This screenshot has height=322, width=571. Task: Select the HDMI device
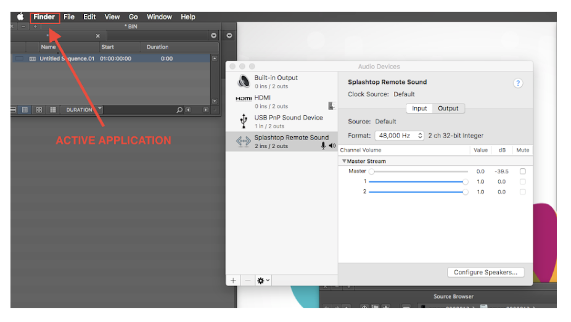282,102
